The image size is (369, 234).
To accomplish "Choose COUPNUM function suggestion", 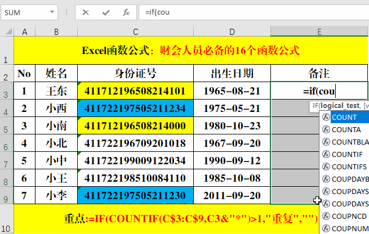I will click(x=345, y=228).
